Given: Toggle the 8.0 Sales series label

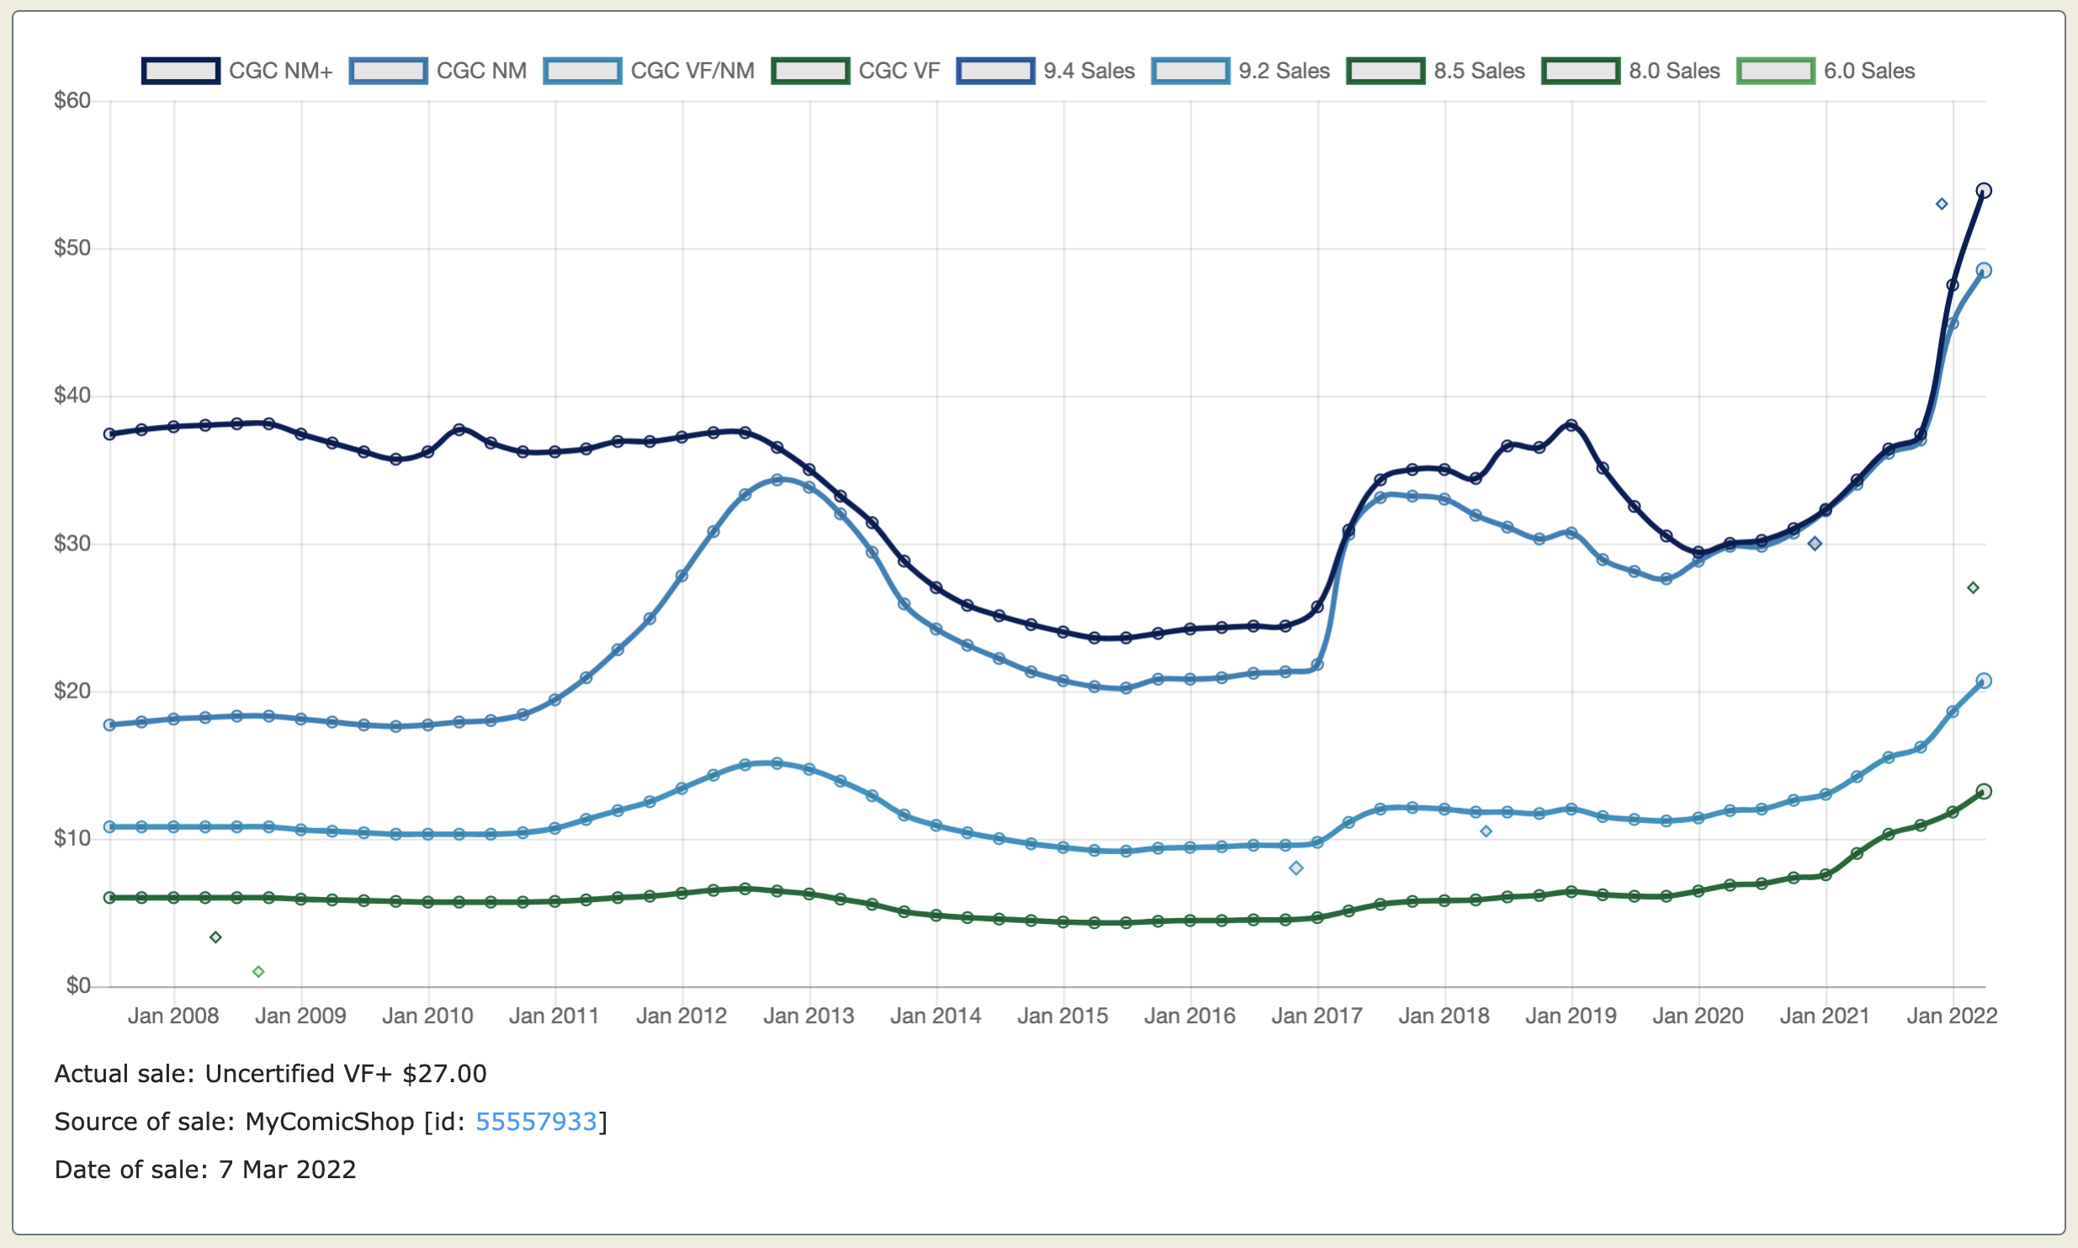Looking at the screenshot, I should tap(1675, 71).
